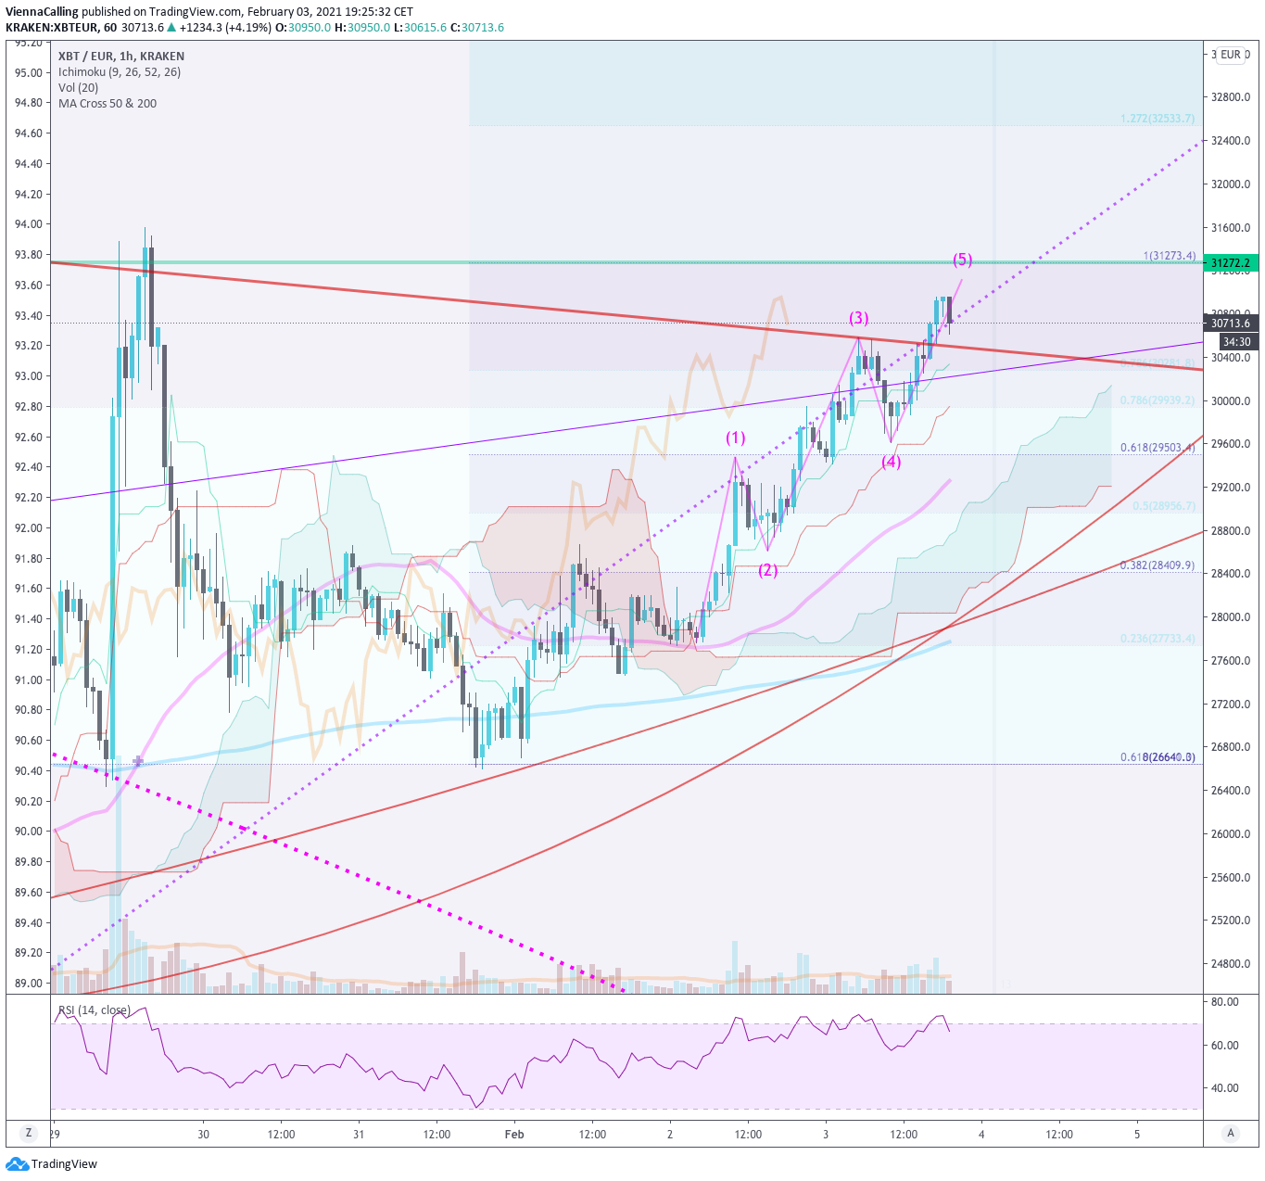Image resolution: width=1265 pixels, height=1181 pixels.
Task: Click Elliott wave label (3)
Action: (859, 318)
